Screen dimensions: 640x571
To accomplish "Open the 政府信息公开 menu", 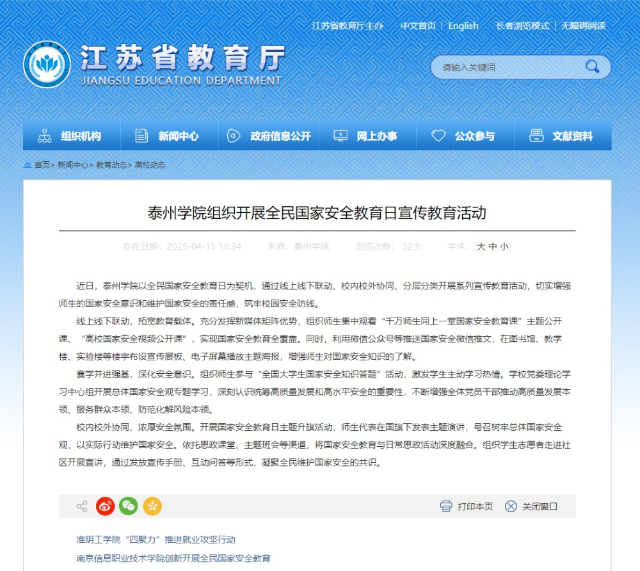I will pyautogui.click(x=271, y=136).
